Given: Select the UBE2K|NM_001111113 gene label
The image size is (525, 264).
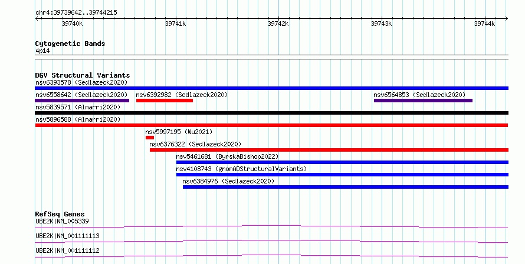Looking at the screenshot, I should pos(67,236).
